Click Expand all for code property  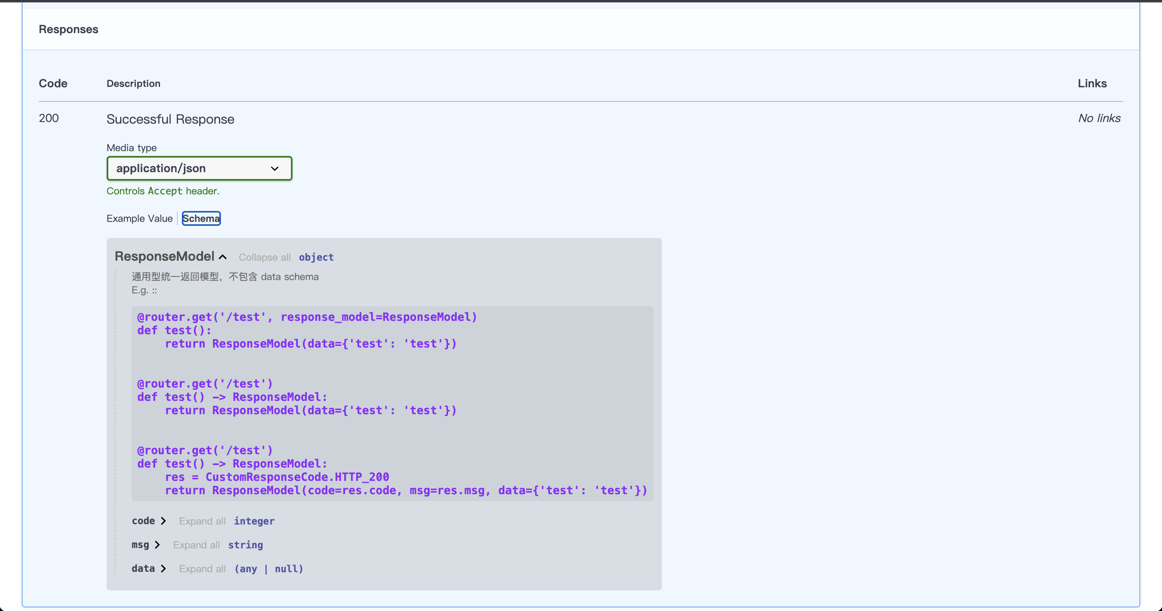pos(202,521)
